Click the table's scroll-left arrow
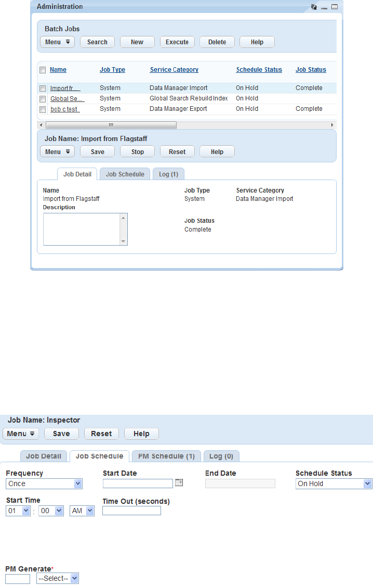 point(41,125)
